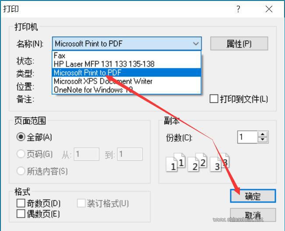285x231 pixels.
Task: Pick Microsoft XPS Document Writer printer
Action: point(103,81)
